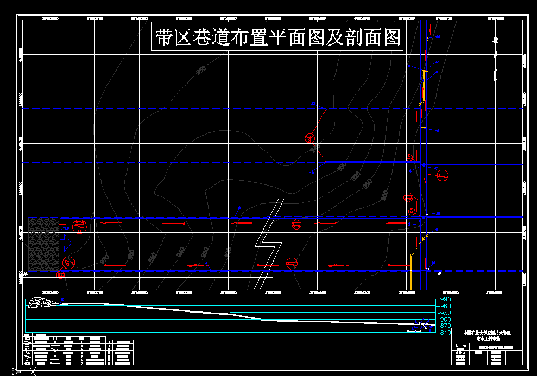Screen dimensions: 537x376
Task: Click the red circle symbol left of label 10 at the junction
Action: [412, 212]
